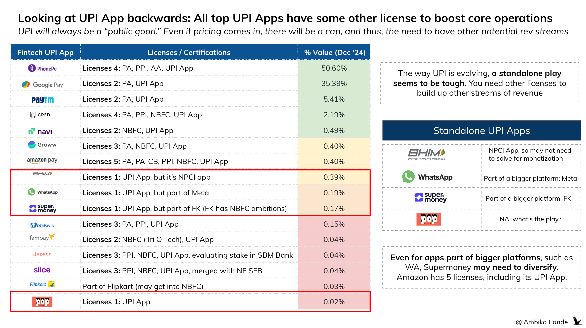The width and height of the screenshot is (586, 328).
Task: Click the 0.03% value cell
Action: (x=334, y=286)
